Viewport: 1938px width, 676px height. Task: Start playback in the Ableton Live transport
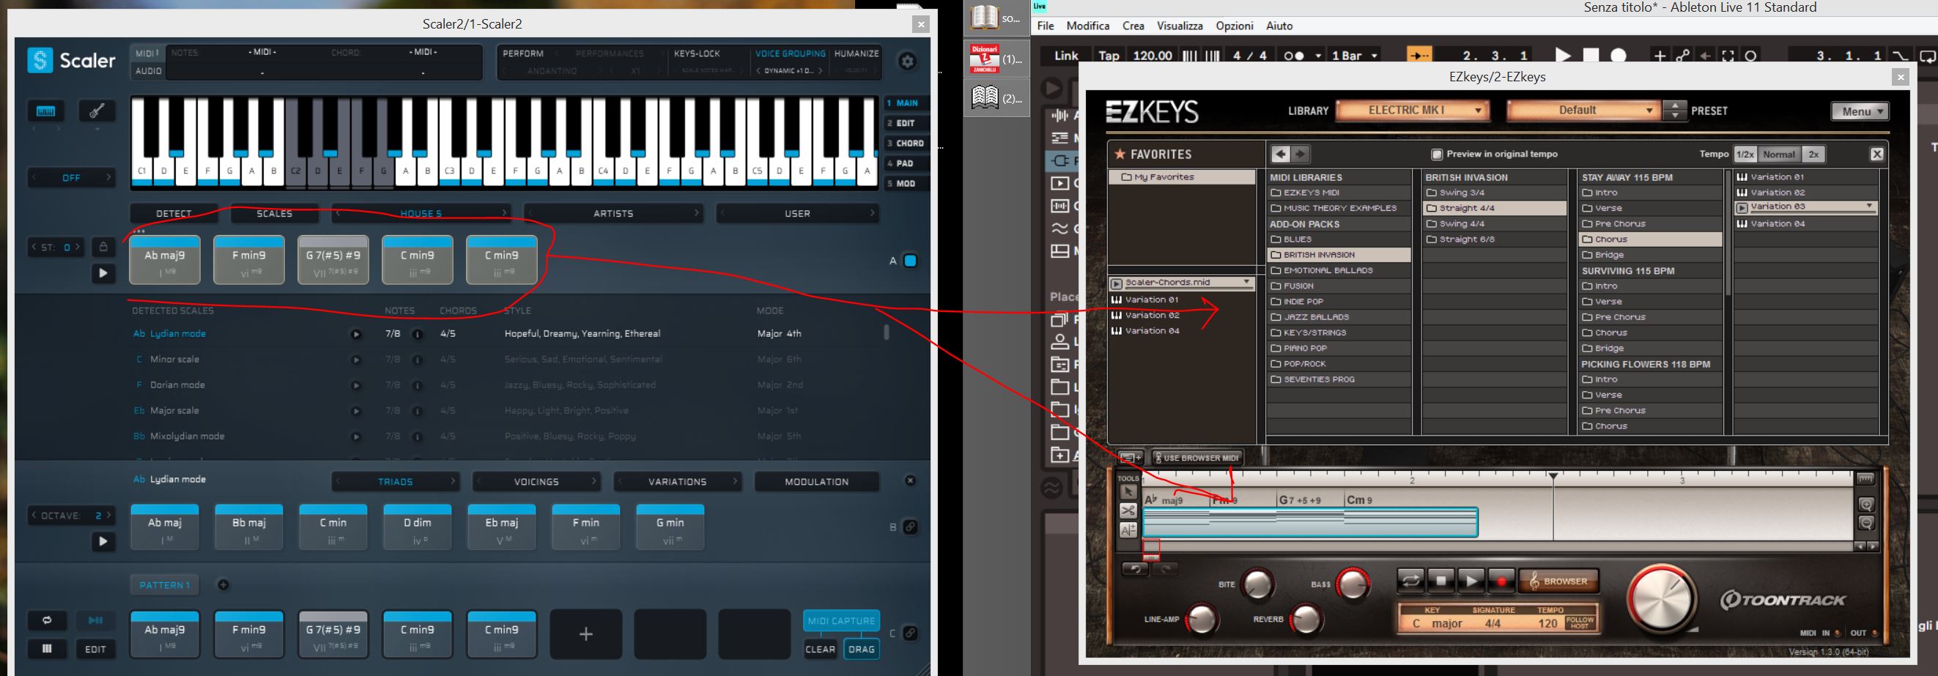1563,56
